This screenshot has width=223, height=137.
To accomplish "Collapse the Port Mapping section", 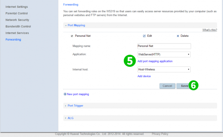I will (140, 25).
